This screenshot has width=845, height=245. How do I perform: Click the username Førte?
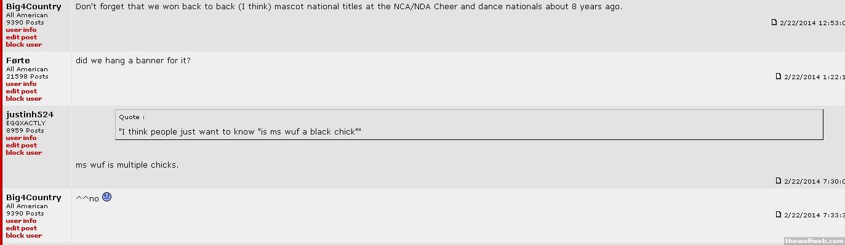click(x=18, y=60)
